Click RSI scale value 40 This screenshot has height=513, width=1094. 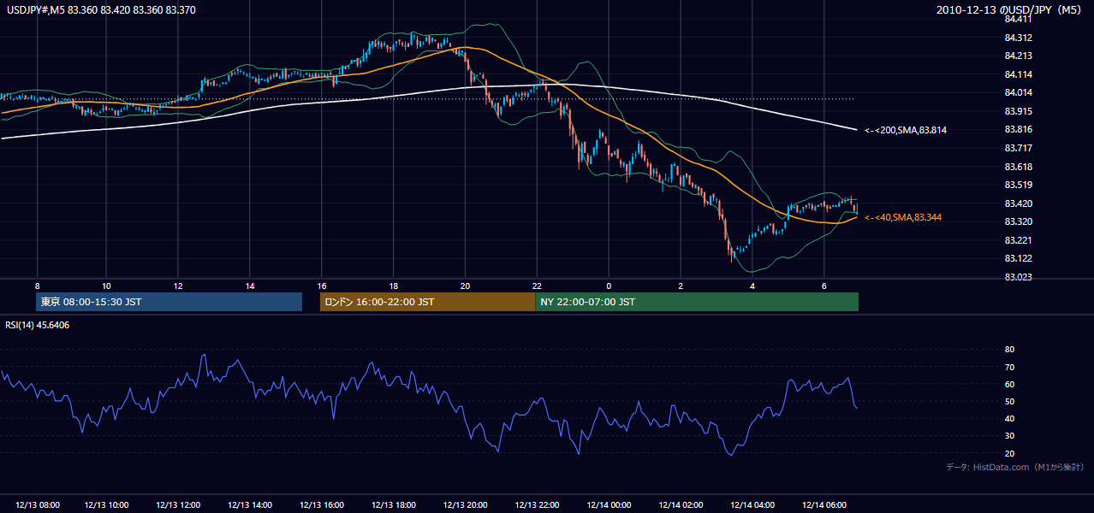(x=1009, y=418)
